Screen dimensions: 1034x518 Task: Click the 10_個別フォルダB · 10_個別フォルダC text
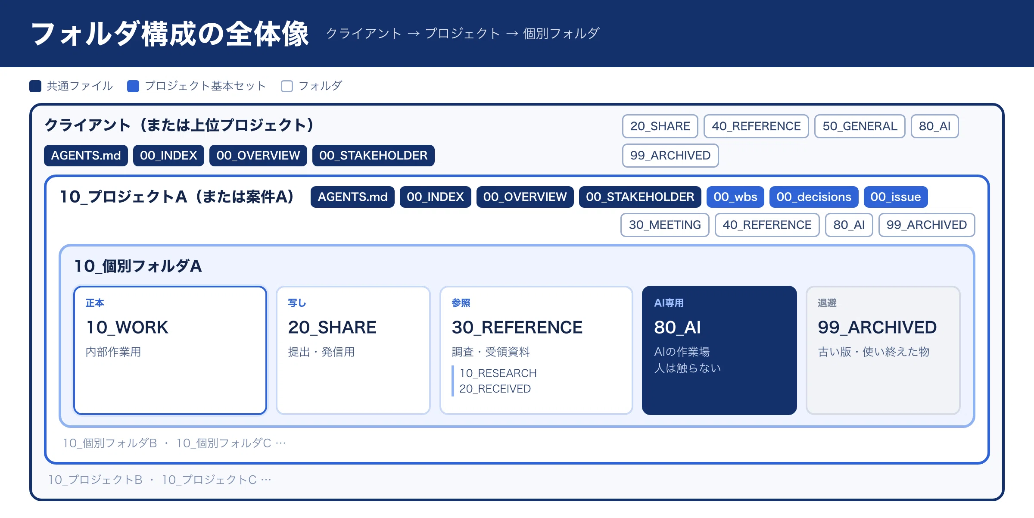click(174, 443)
